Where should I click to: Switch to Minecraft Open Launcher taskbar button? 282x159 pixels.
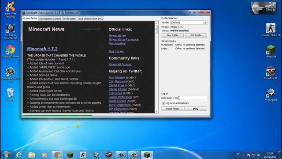[x=147, y=155]
